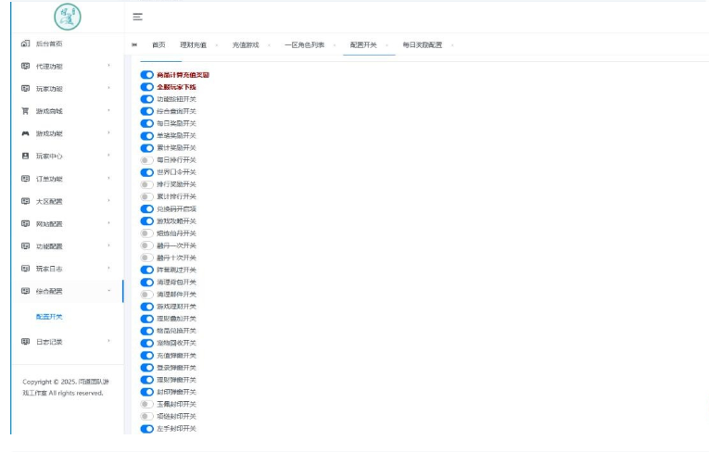Disable the 清理背包开关 toggle
709x452 pixels.
click(147, 282)
